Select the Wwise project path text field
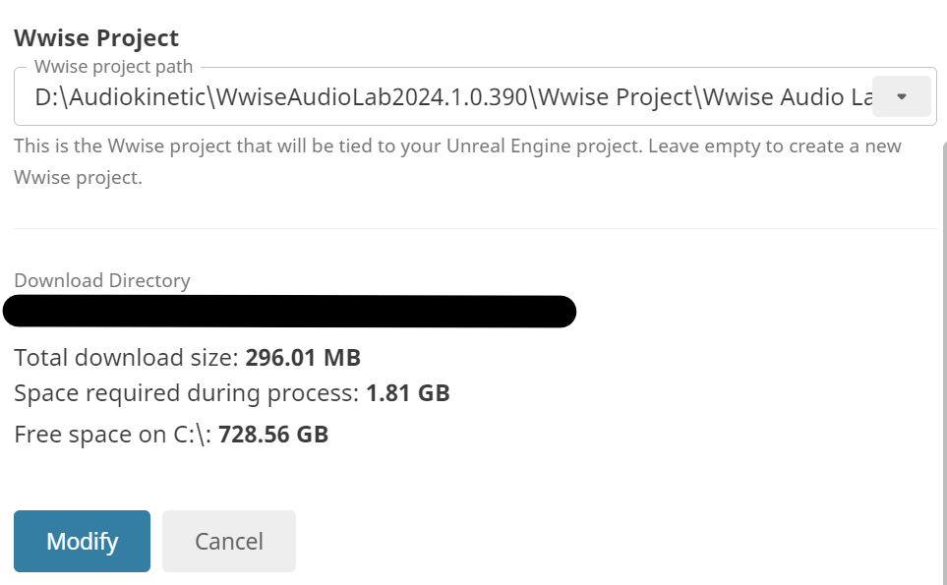Viewport: 947px width, 585px height. (443, 95)
